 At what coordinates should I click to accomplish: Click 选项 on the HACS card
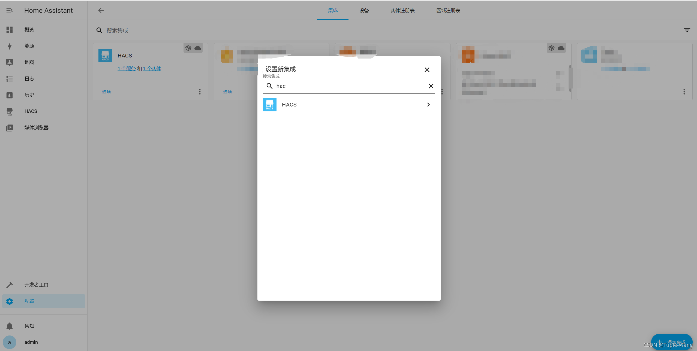(x=106, y=92)
